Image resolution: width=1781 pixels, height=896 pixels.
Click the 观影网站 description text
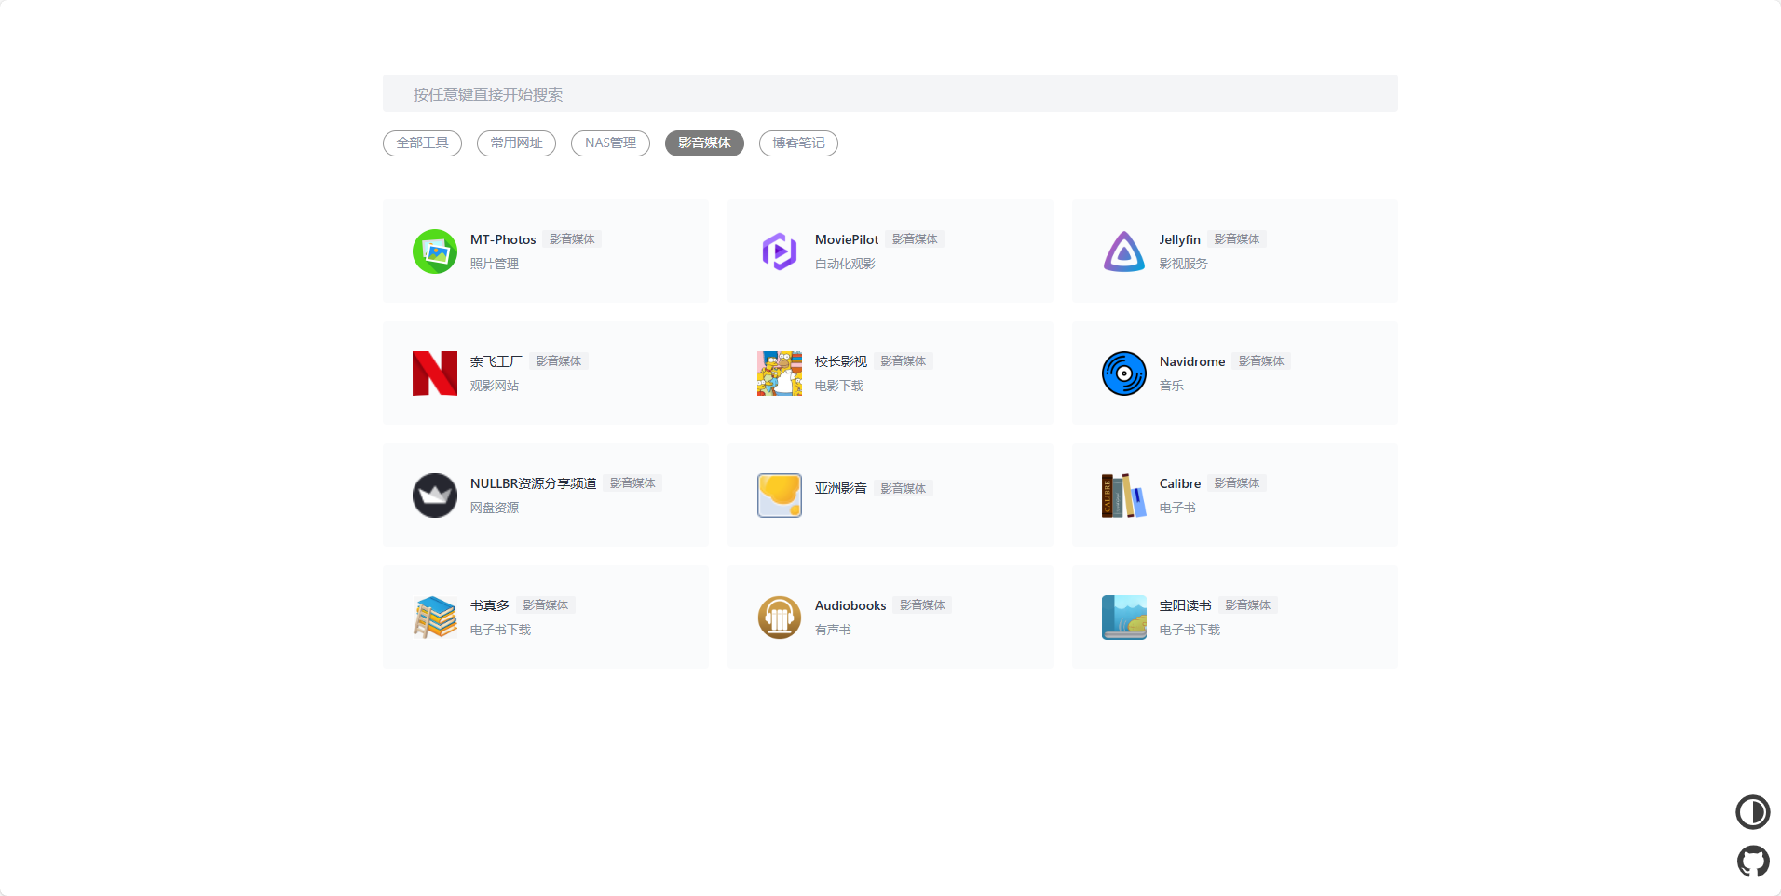[x=495, y=386]
